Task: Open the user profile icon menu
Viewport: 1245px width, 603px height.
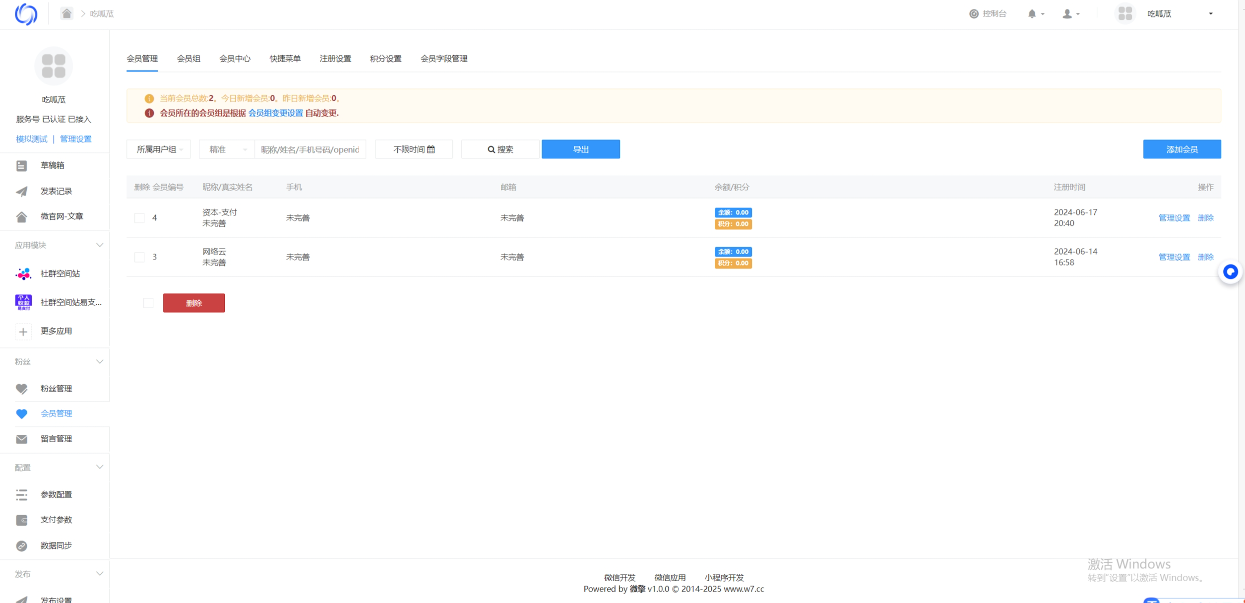Action: tap(1071, 14)
